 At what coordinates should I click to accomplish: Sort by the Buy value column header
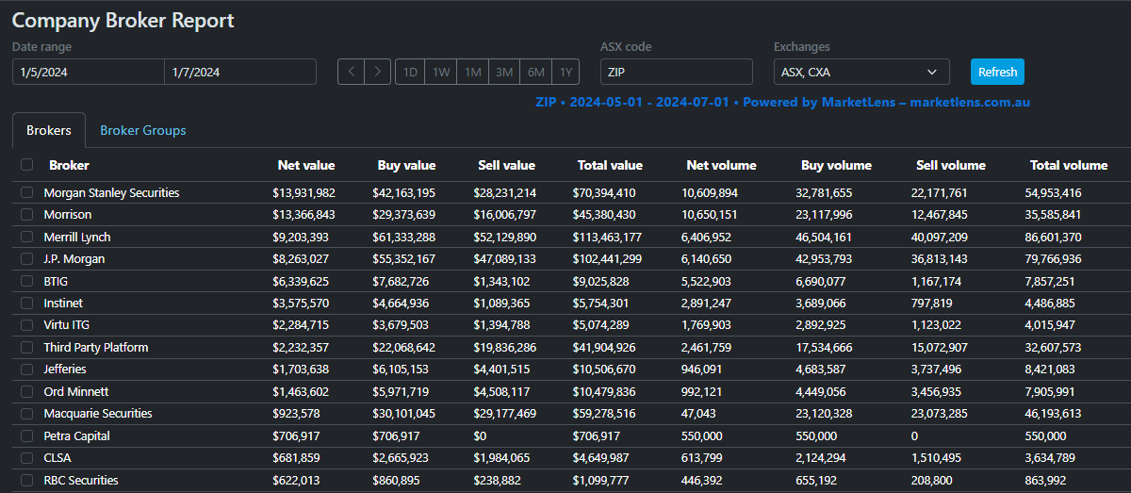[406, 165]
